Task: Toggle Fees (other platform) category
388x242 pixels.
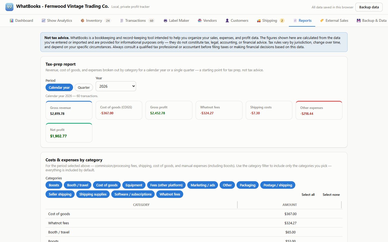Action: point(166,185)
